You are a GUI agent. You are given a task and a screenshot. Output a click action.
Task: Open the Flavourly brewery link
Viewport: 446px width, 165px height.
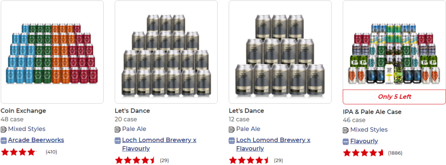pos(364,141)
